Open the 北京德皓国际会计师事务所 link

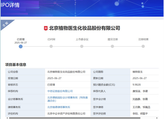click(68, 99)
